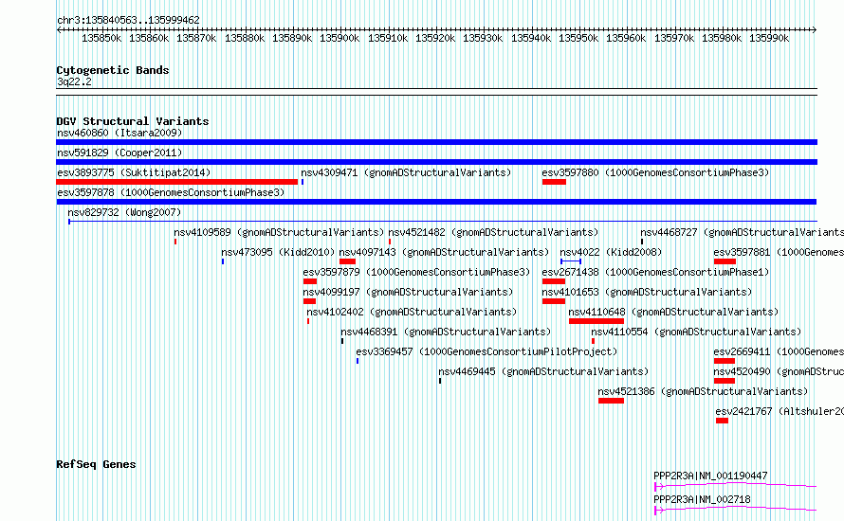Click the blue interval glyph under nsv4022

[571, 261]
